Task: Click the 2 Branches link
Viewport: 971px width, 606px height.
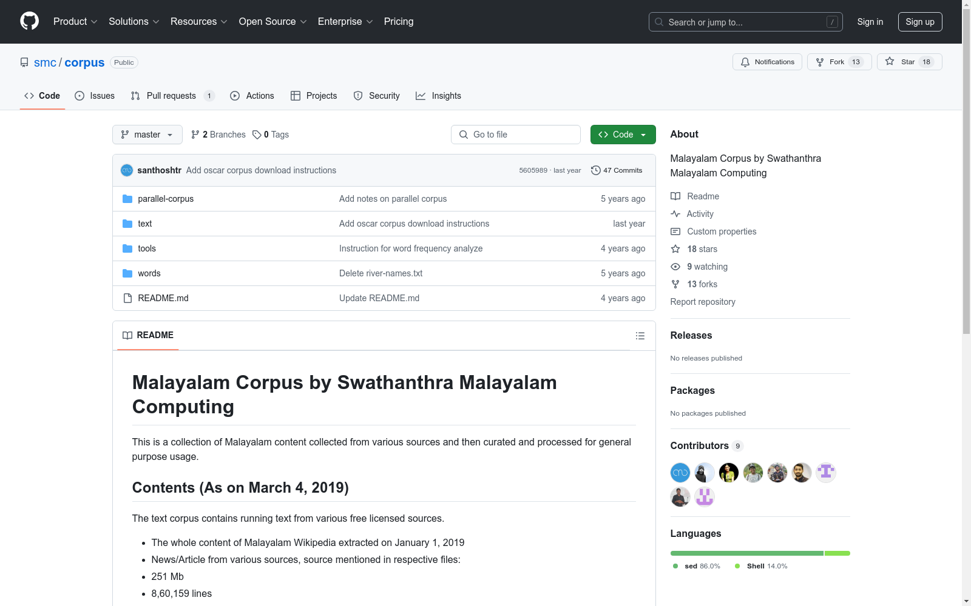Action: (218, 135)
